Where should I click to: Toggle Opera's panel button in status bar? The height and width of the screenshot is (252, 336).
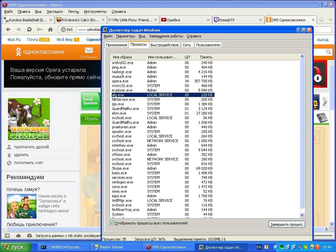click(x=7, y=236)
